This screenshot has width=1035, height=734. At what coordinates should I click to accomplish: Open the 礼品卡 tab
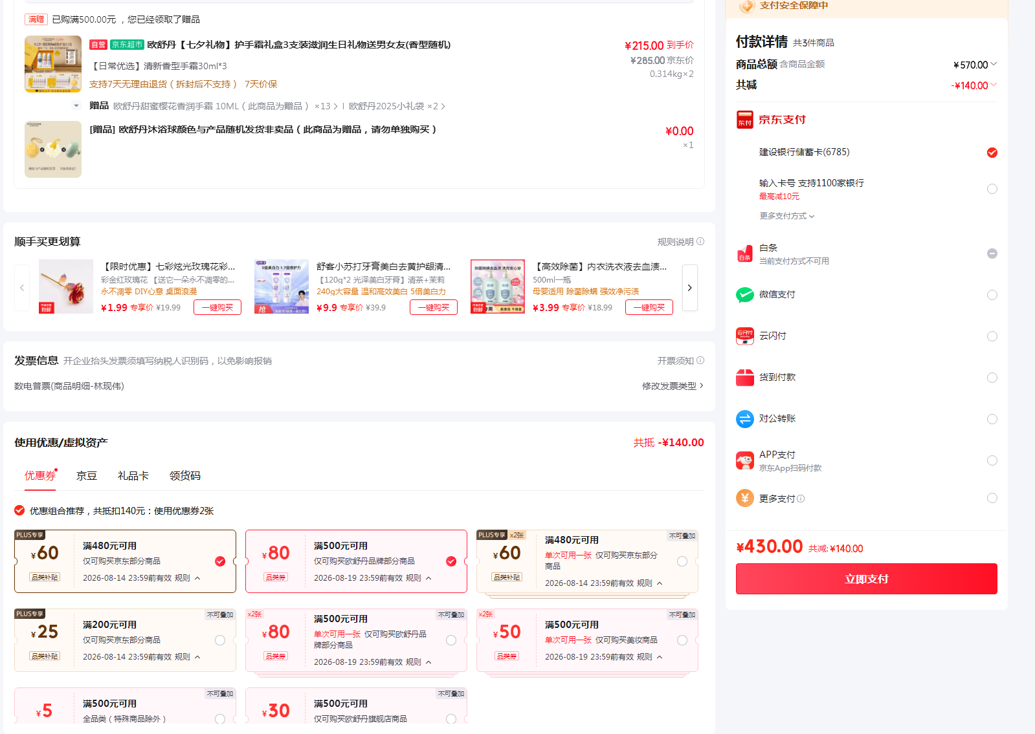(133, 476)
